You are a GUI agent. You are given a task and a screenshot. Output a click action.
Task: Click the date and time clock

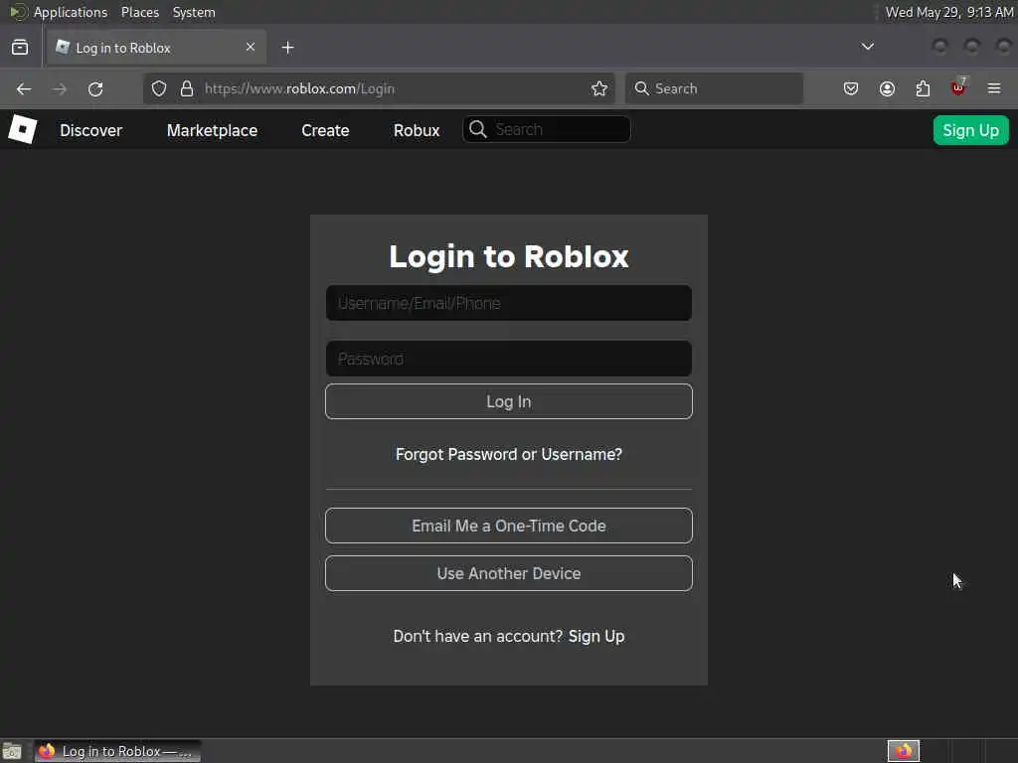[949, 12]
